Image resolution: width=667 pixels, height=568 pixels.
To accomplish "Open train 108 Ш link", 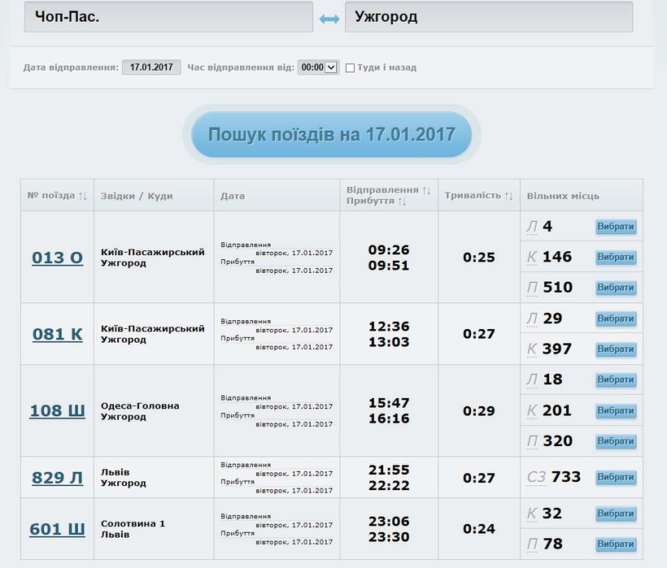I will [58, 410].
